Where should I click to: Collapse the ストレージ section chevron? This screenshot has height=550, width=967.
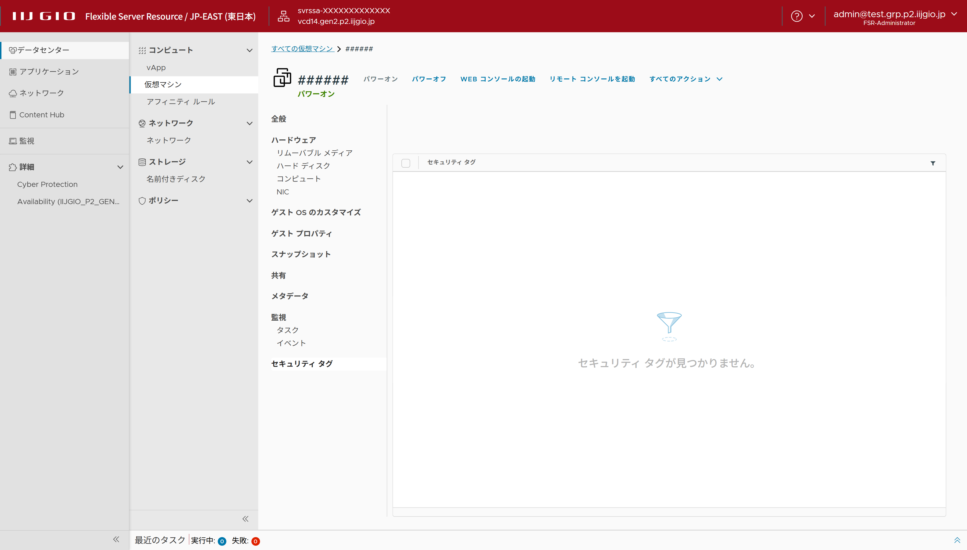249,162
